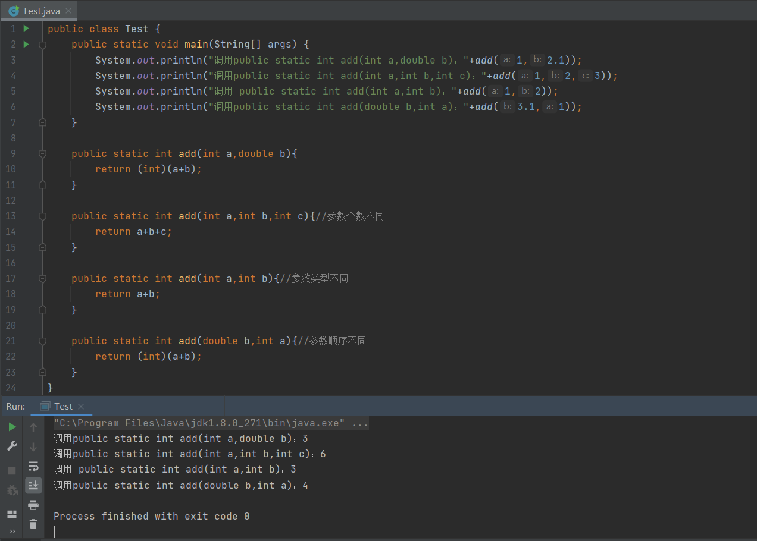Screen dimensions: 757x541
Task: Click the gray Stop process square
Action: coord(12,471)
